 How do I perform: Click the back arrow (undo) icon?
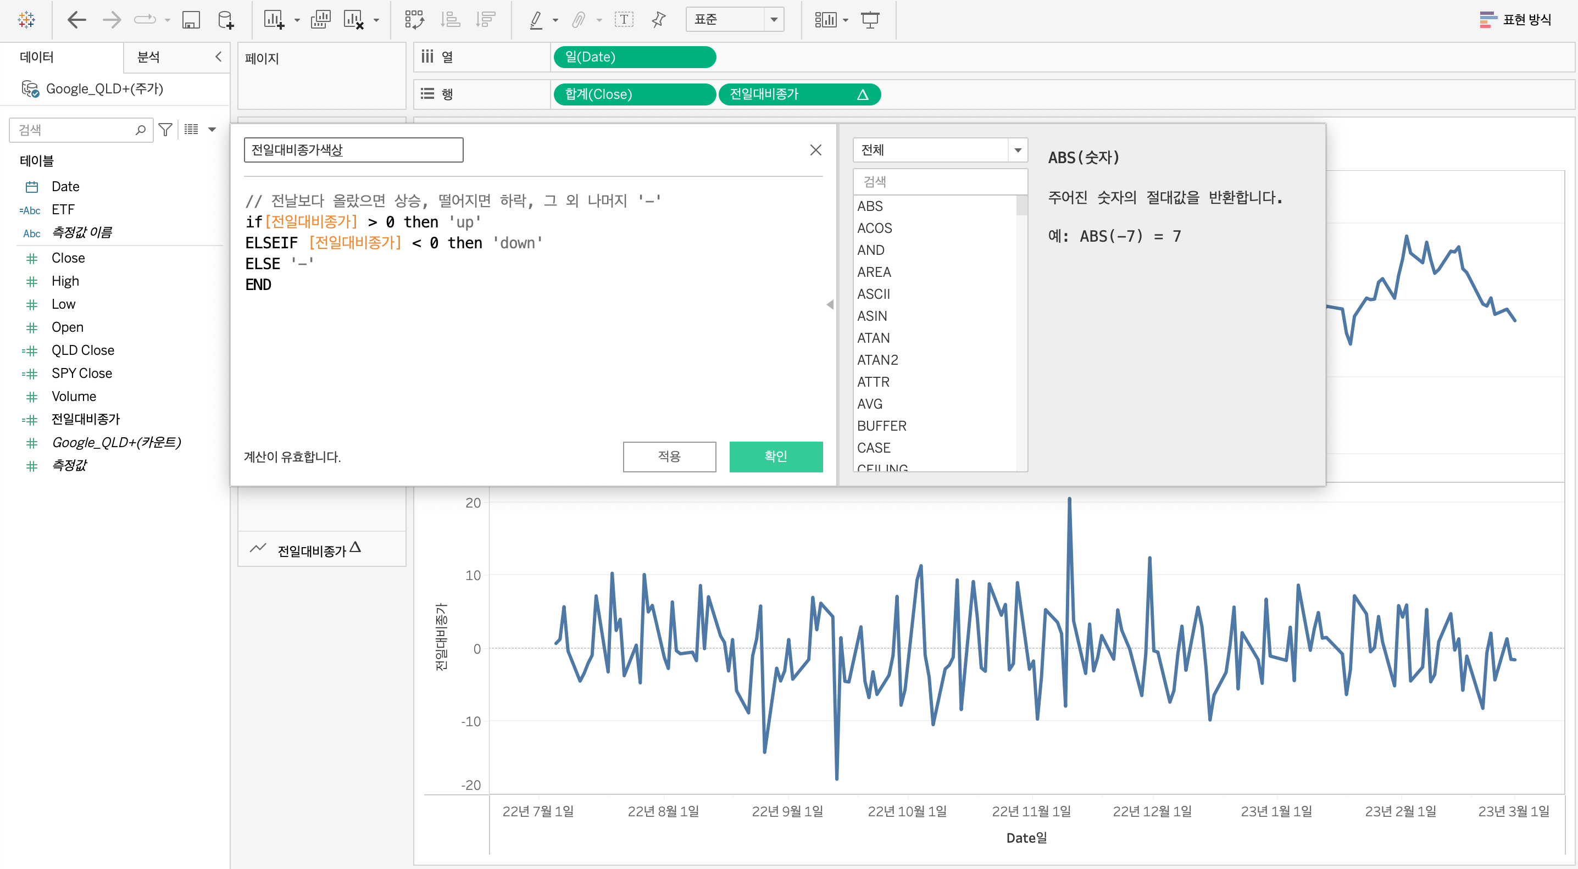tap(76, 20)
